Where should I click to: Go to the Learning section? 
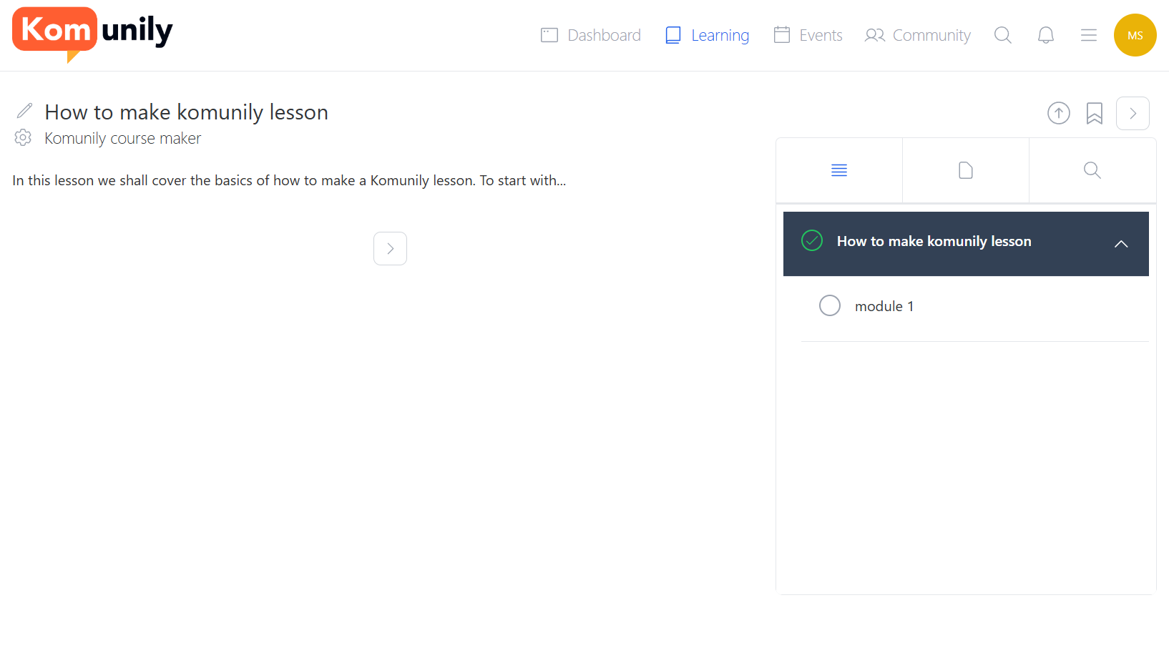point(707,35)
